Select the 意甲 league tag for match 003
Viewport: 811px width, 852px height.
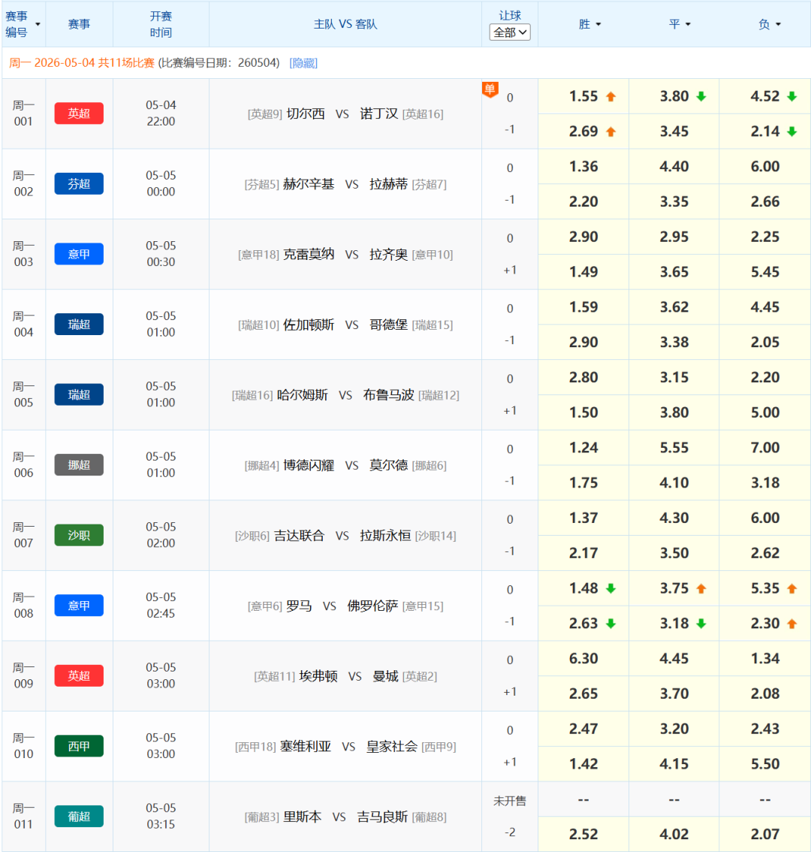coord(79,254)
